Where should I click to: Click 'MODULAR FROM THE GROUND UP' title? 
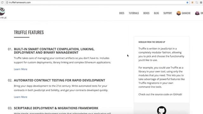click(x=152, y=42)
